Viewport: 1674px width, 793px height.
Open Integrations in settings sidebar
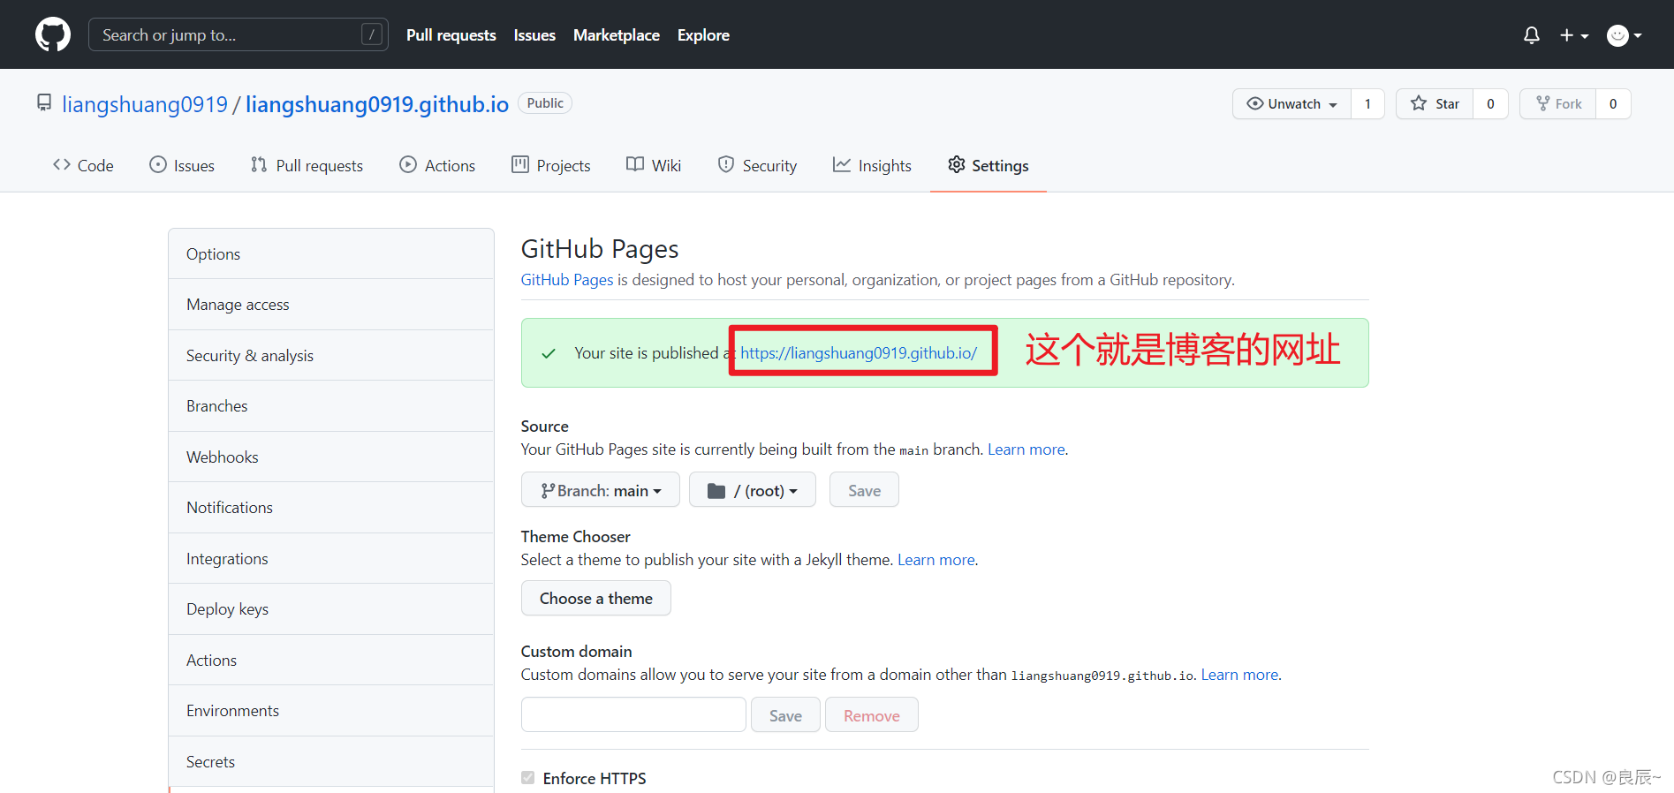point(331,559)
